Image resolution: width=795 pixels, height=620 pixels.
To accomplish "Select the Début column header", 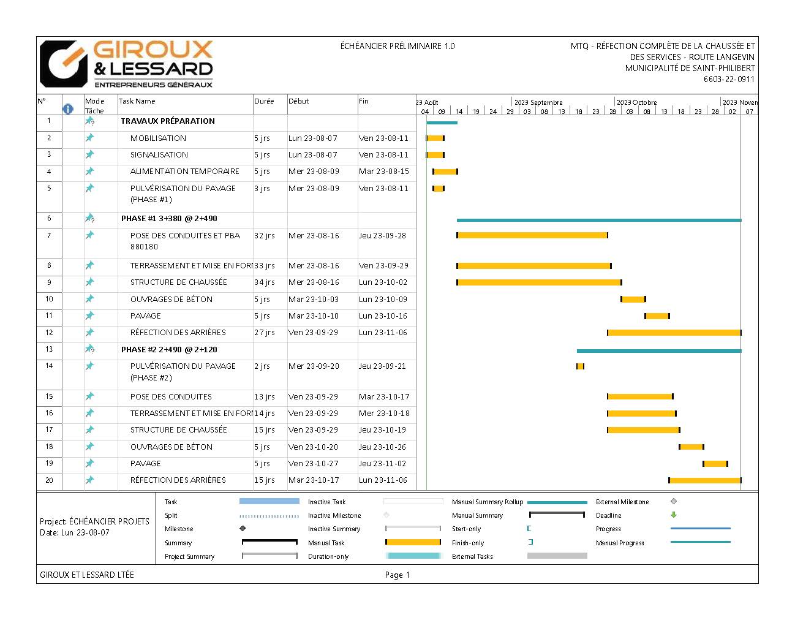I will click(322, 105).
